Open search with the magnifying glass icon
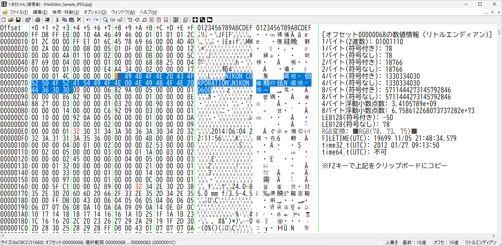The image size is (502, 246). 105,20
